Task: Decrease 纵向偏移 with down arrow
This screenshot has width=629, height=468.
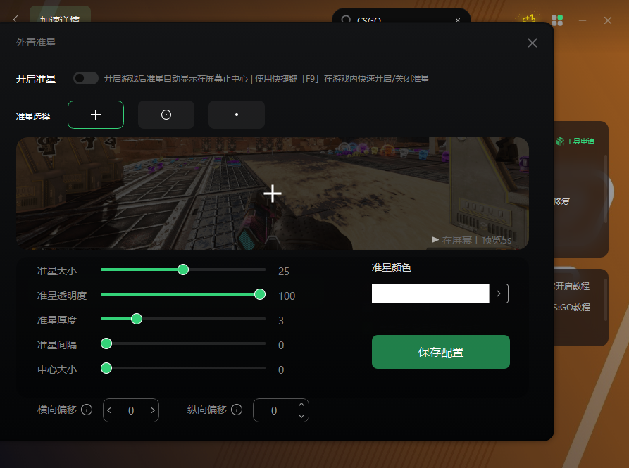Action: tap(301, 416)
